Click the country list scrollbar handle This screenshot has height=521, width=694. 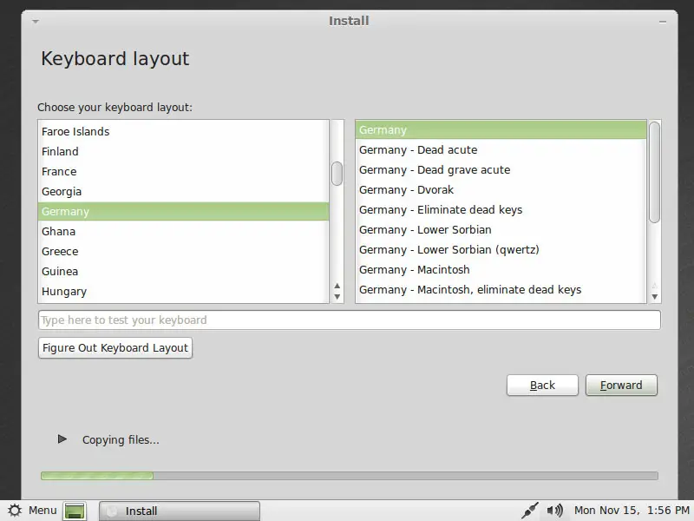pos(337,173)
